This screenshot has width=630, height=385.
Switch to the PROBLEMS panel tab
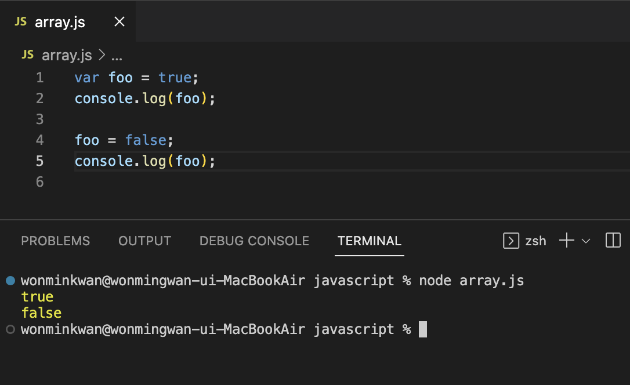56,241
